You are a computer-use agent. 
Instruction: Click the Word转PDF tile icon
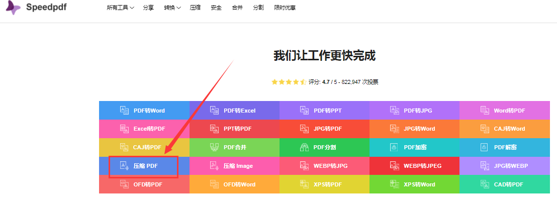pyautogui.click(x=485, y=110)
